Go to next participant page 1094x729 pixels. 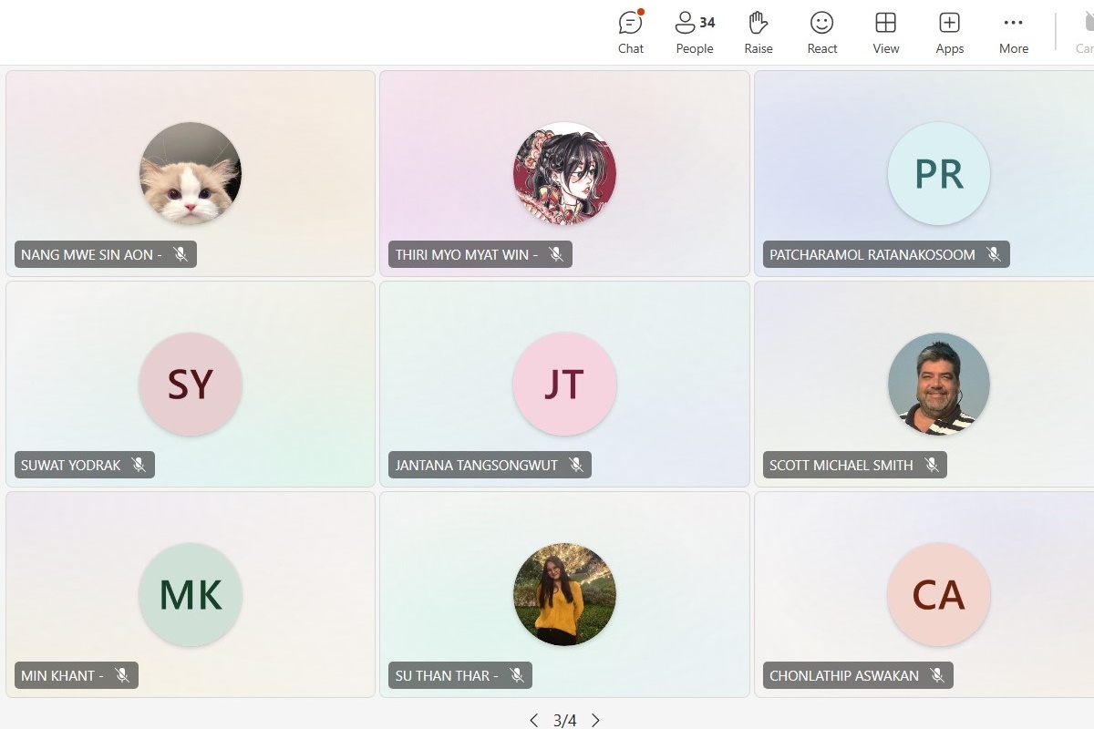pos(595,720)
